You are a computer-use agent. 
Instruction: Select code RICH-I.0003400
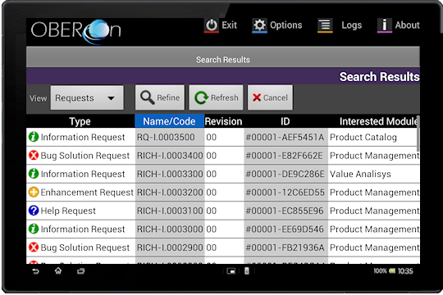click(x=170, y=156)
